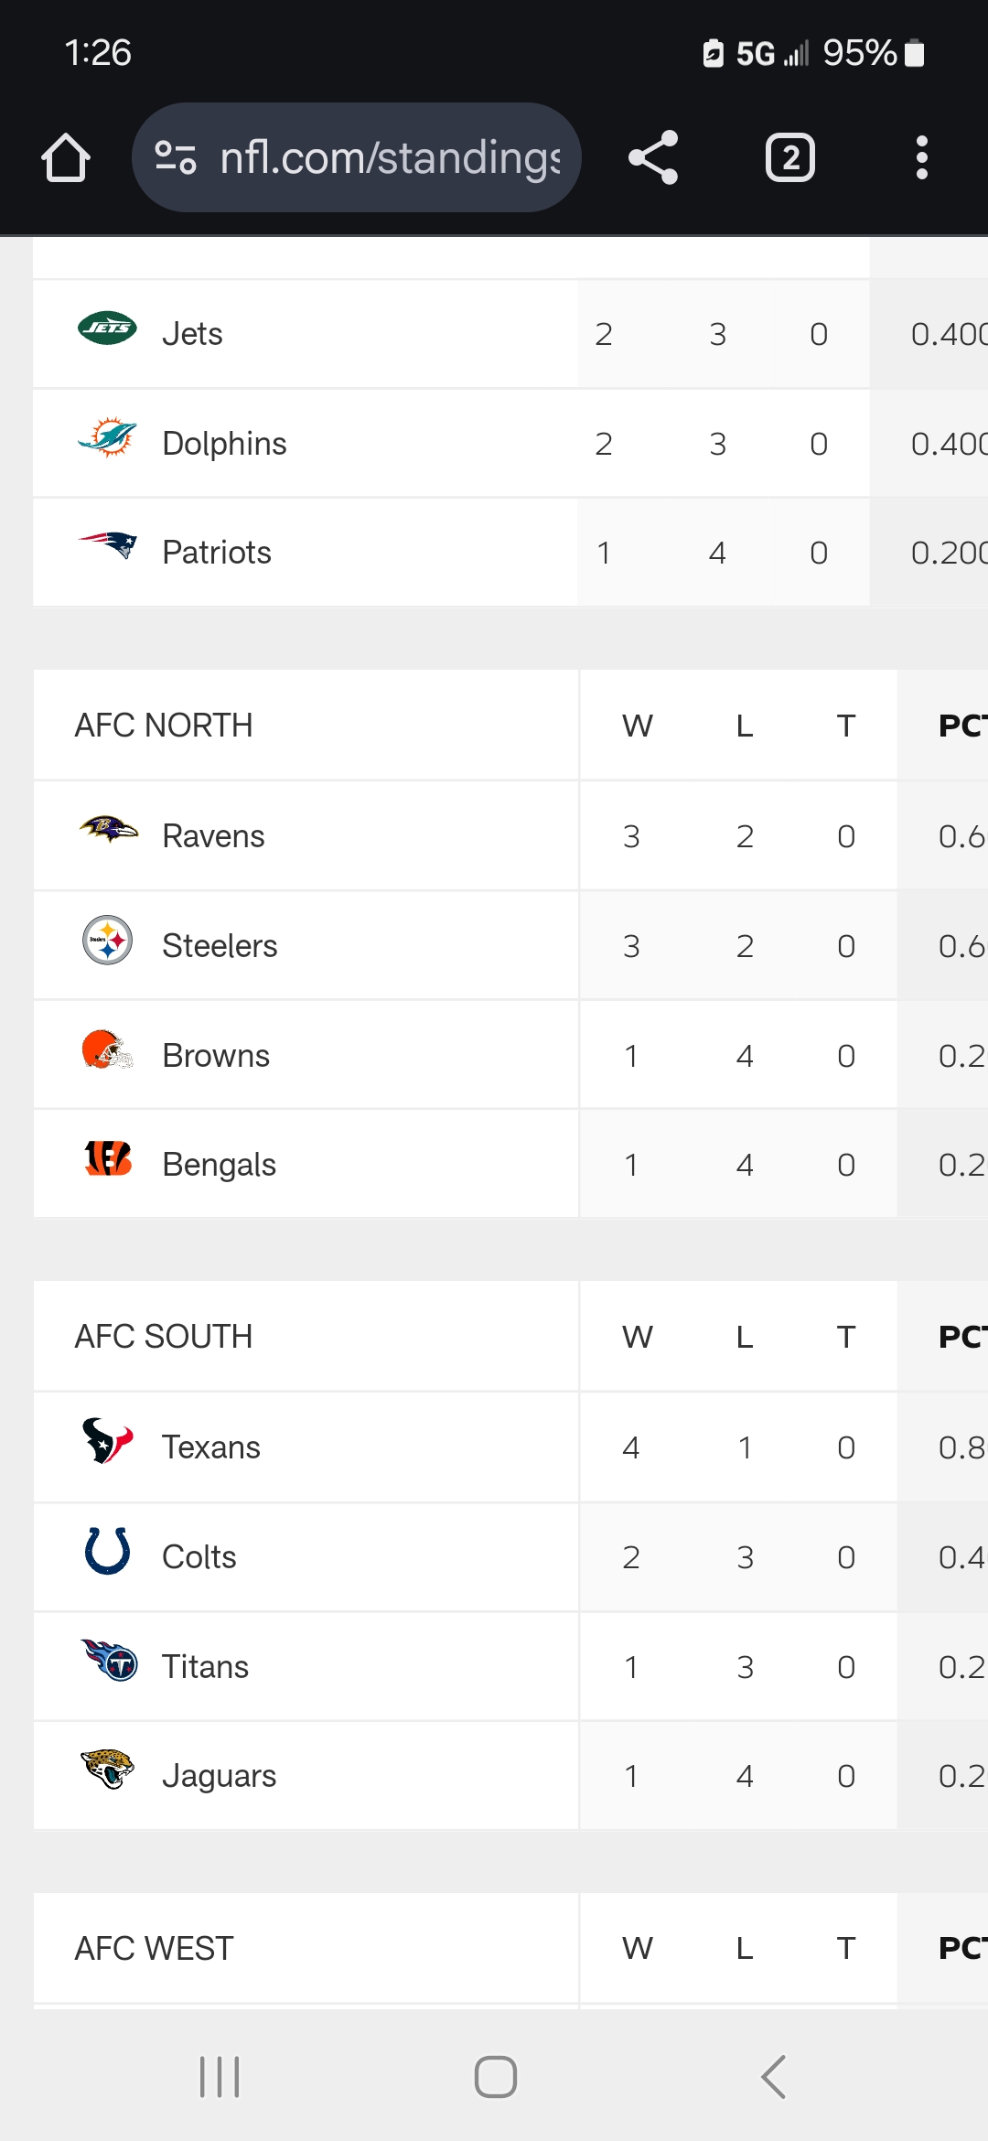The width and height of the screenshot is (988, 2141).
Task: Open the site info icon in address bar
Action: pyautogui.click(x=175, y=157)
